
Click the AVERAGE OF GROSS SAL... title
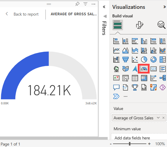(x=74, y=14)
